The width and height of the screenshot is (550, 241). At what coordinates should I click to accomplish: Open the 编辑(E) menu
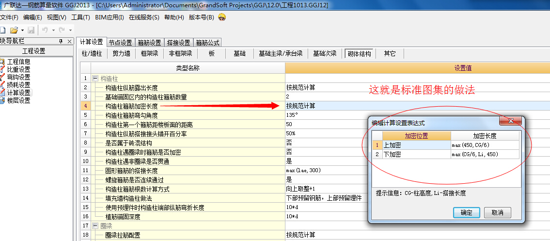(32, 17)
